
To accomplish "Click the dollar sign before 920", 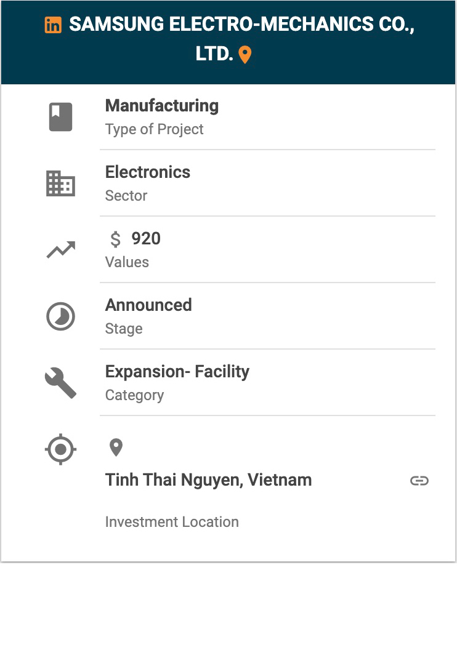I will click(115, 239).
